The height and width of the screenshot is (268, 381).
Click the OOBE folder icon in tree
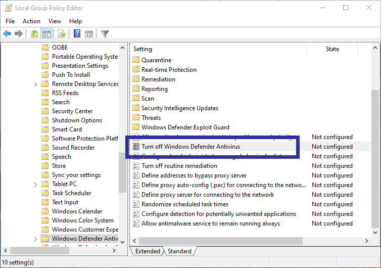[45, 47]
